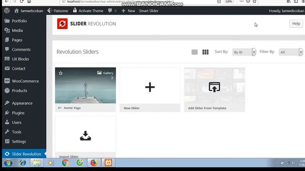Switch to grid view of sliders
Viewport: 305px width, 171px height.
205,52
